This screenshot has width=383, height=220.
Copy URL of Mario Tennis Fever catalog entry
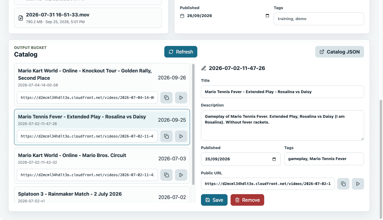tap(166, 136)
